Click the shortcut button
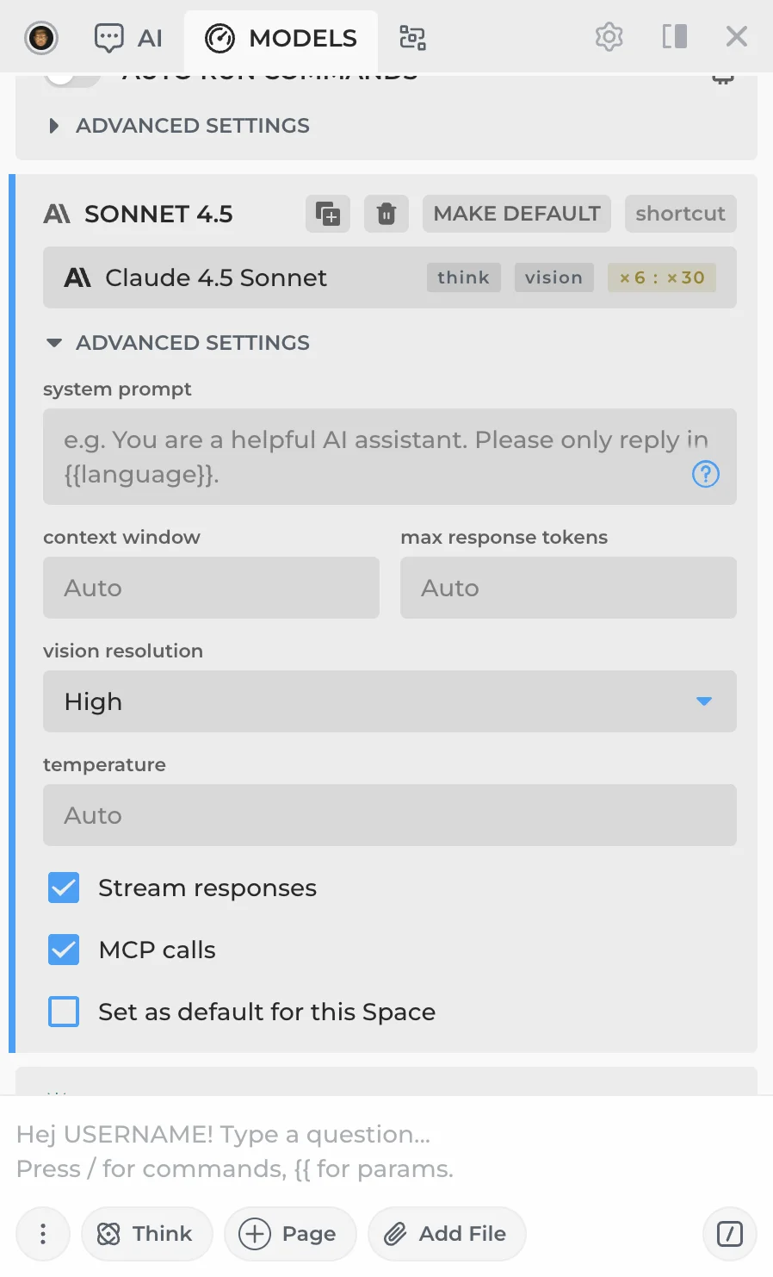 pos(680,214)
